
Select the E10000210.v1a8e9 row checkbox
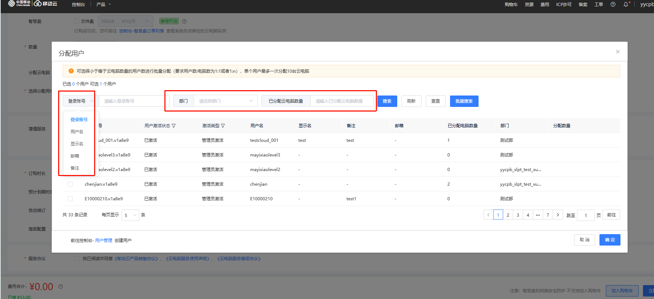tap(70, 199)
